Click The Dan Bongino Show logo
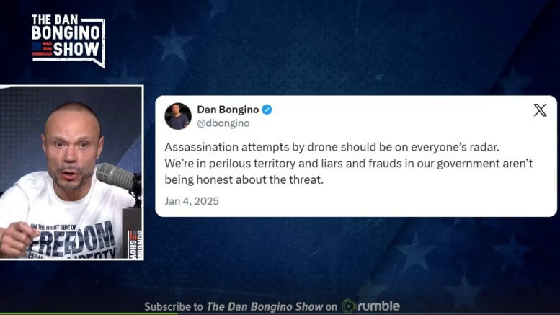The height and width of the screenshot is (315, 560). click(68, 40)
